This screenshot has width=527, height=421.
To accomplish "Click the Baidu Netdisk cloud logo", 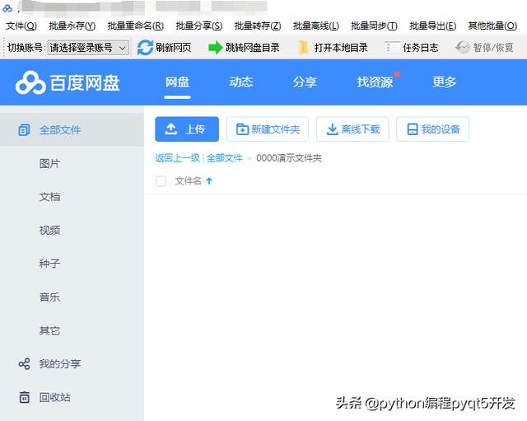I will point(30,82).
